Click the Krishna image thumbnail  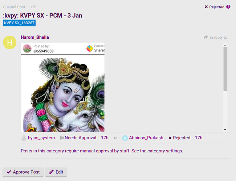click(62, 87)
